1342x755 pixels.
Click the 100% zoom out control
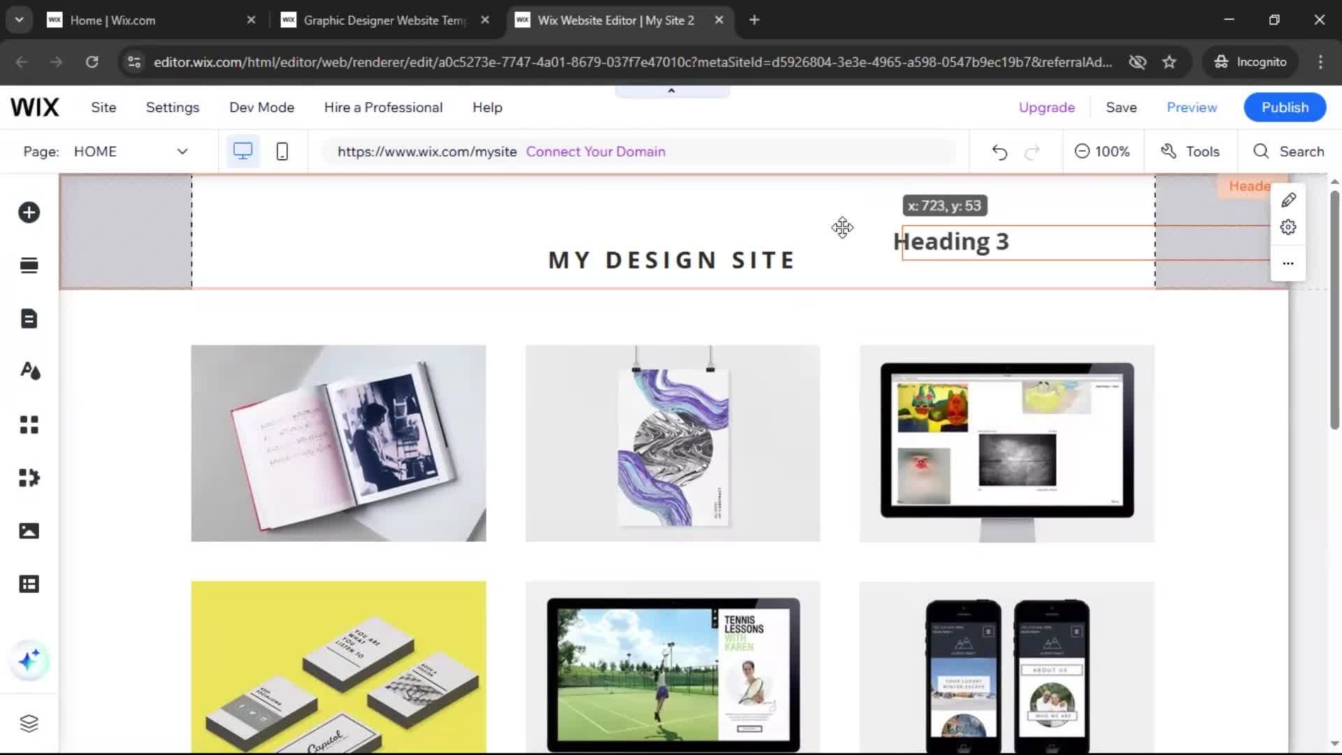coord(1102,152)
